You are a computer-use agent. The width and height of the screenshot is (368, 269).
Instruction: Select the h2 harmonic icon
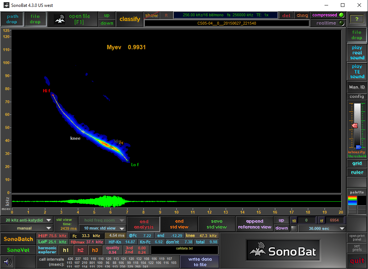[80, 250]
